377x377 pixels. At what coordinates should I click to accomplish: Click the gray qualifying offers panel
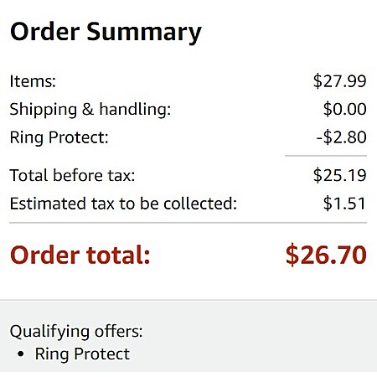pos(188,336)
